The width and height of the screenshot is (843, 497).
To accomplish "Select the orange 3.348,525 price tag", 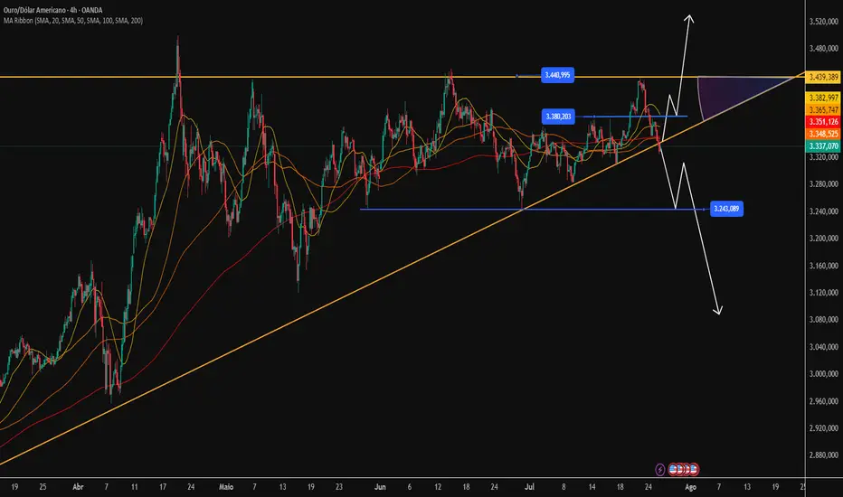I will pyautogui.click(x=824, y=134).
